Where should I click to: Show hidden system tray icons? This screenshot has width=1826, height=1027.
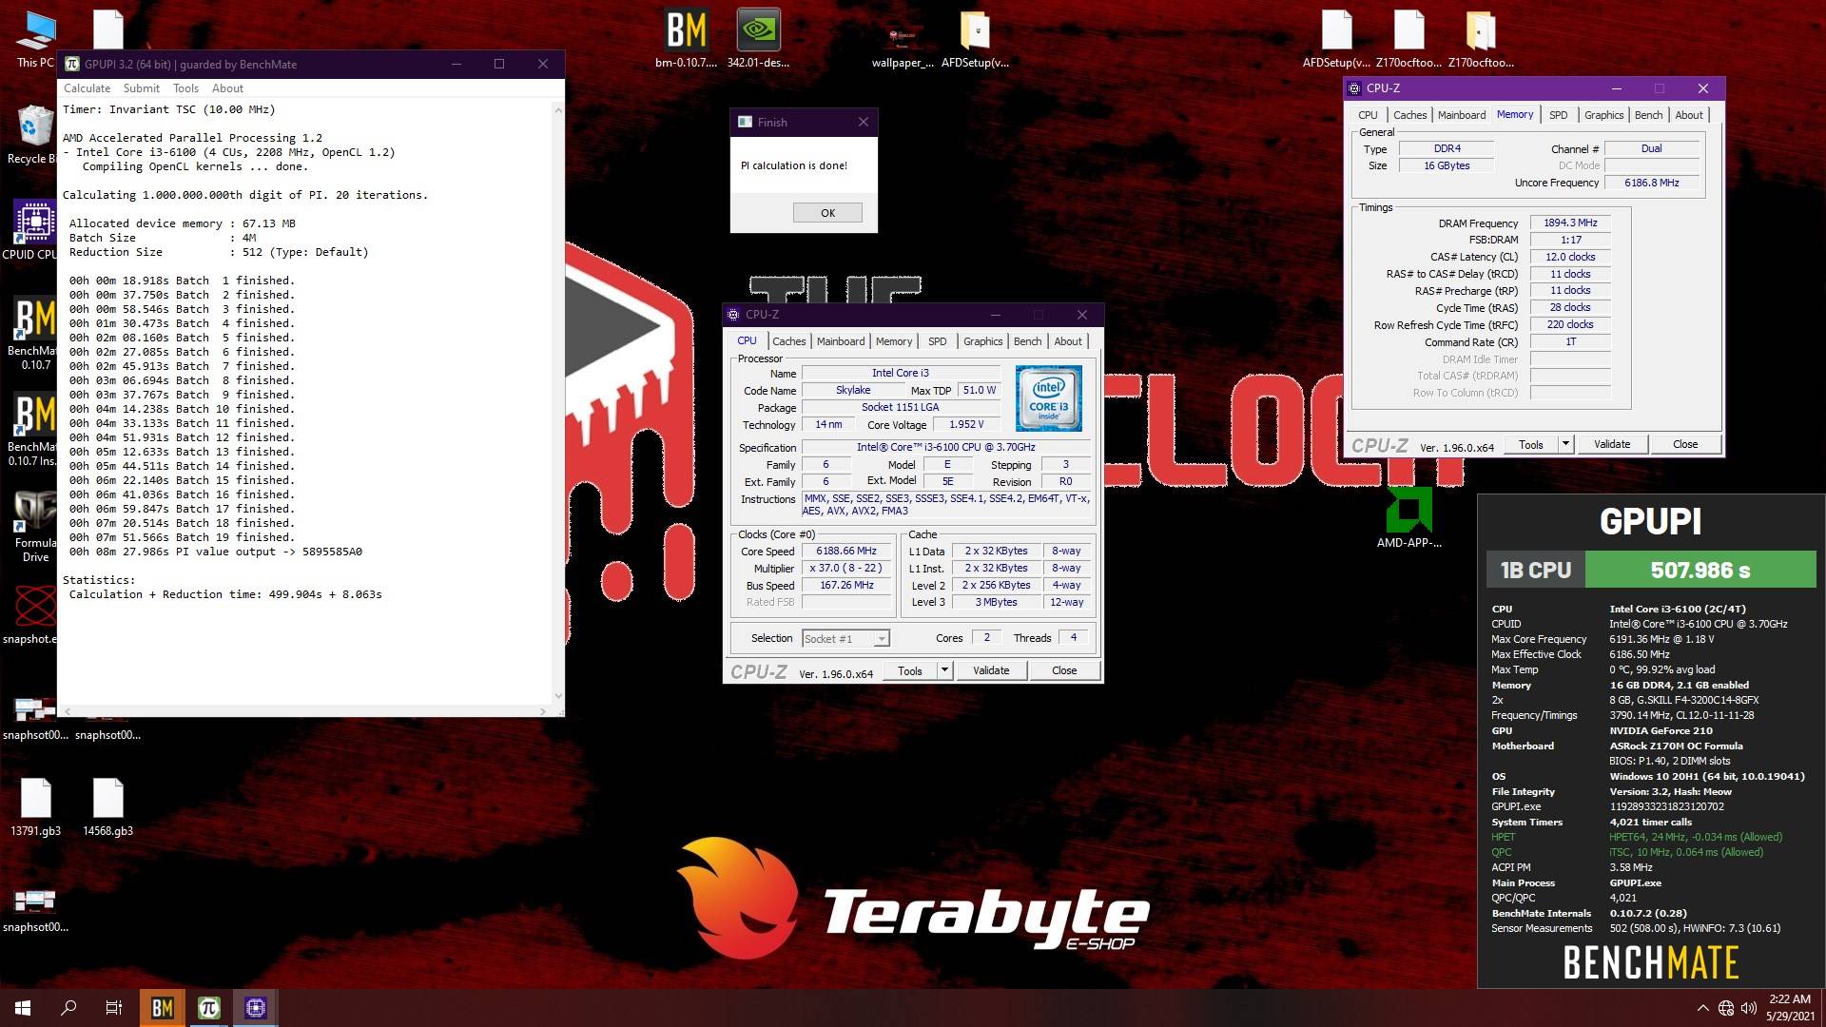point(1701,1008)
